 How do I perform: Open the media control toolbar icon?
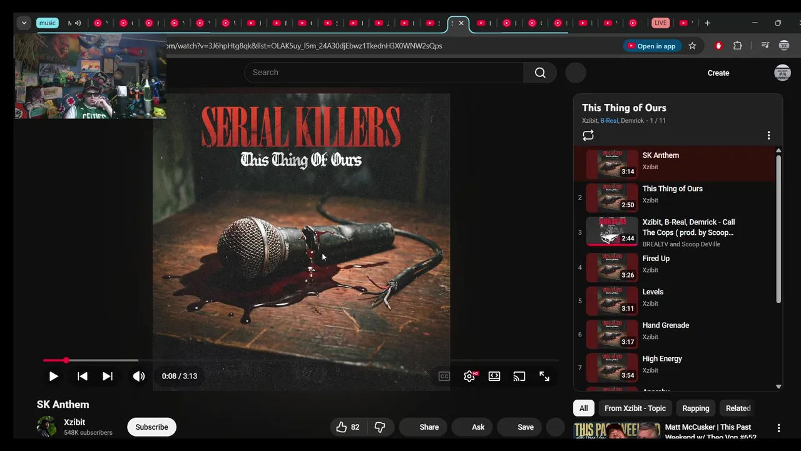click(x=765, y=46)
